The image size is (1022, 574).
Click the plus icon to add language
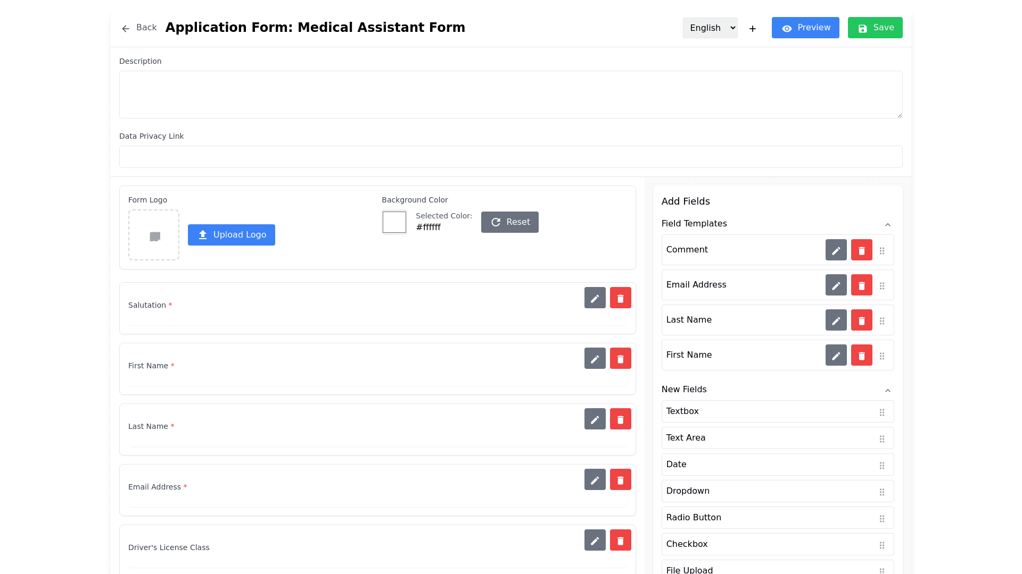[752, 29]
